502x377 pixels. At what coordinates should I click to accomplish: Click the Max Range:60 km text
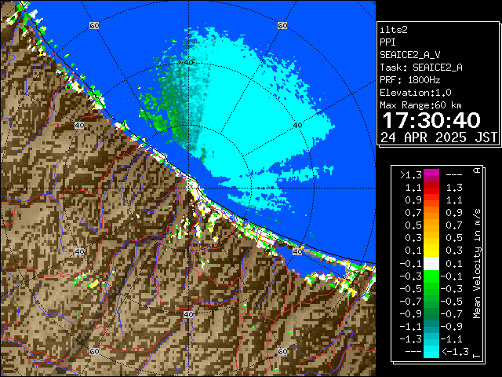click(420, 105)
